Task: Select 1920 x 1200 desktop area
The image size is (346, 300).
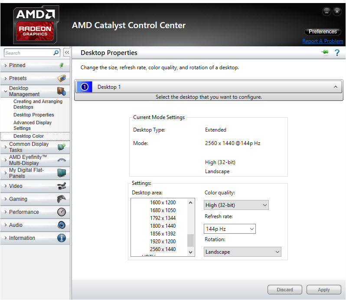Action: click(163, 242)
